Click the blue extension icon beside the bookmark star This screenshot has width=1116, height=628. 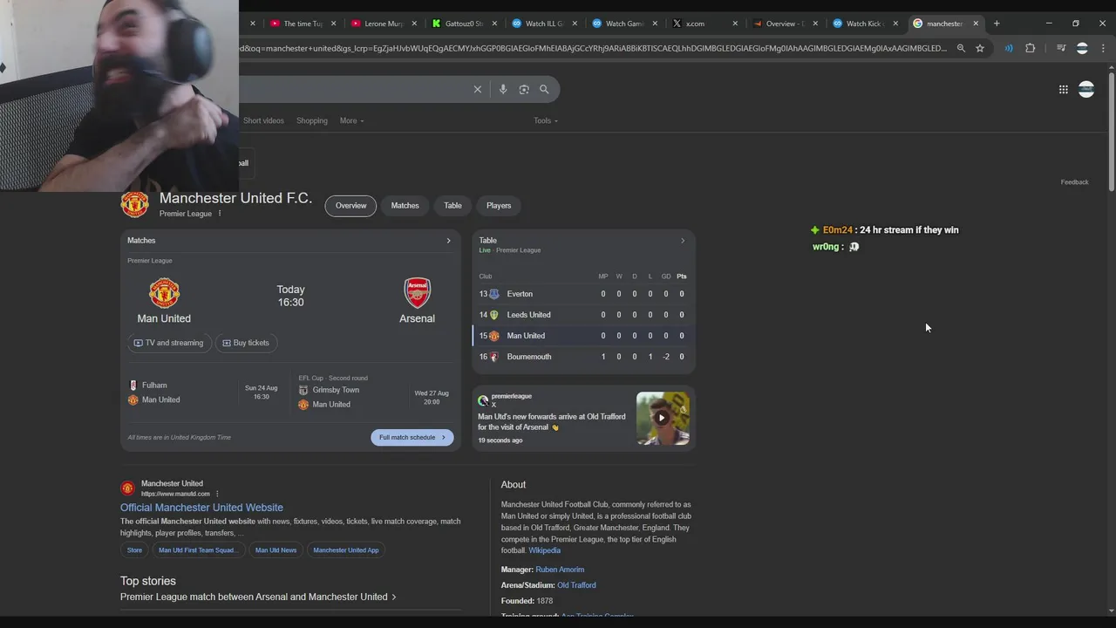pos(1009,48)
